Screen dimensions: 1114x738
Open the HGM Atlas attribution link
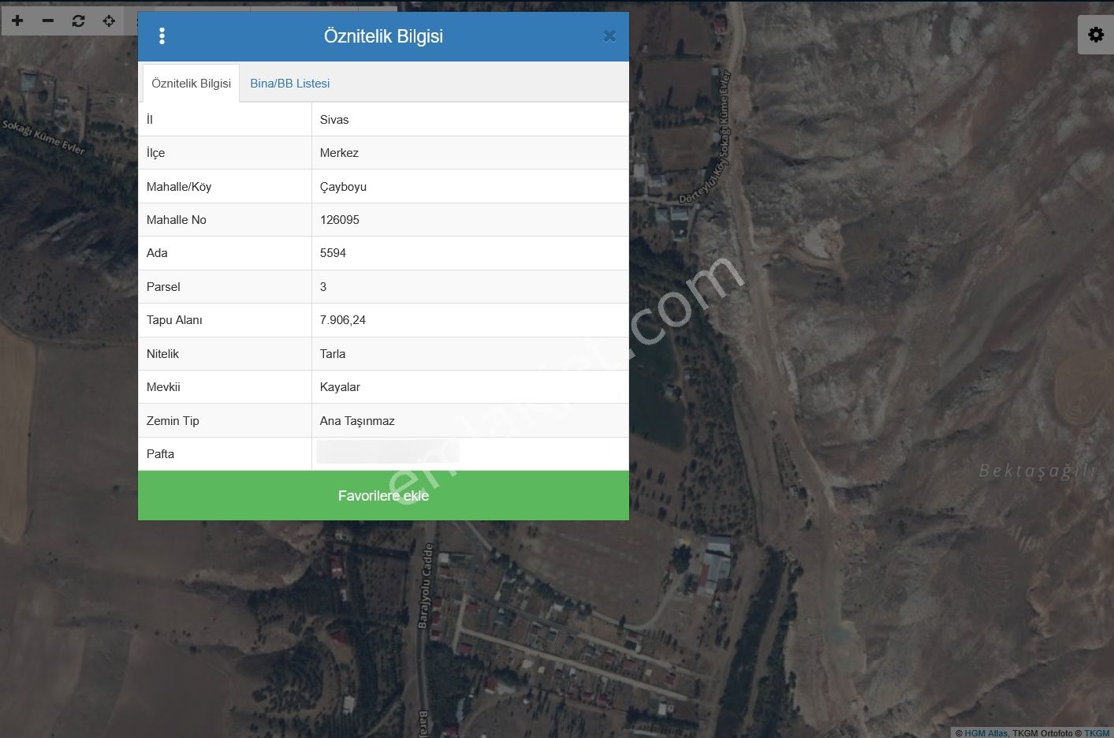pyautogui.click(x=985, y=733)
